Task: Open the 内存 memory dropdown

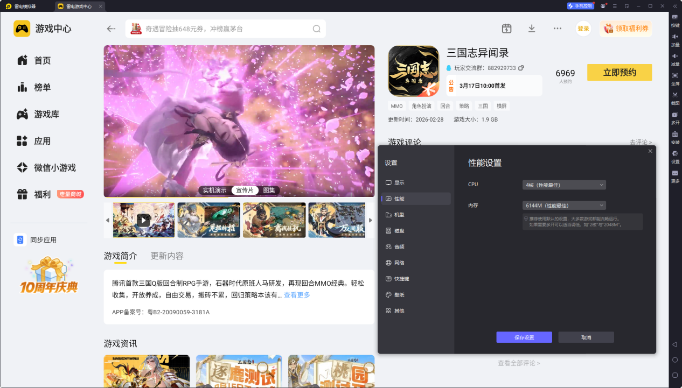Action: coord(564,206)
